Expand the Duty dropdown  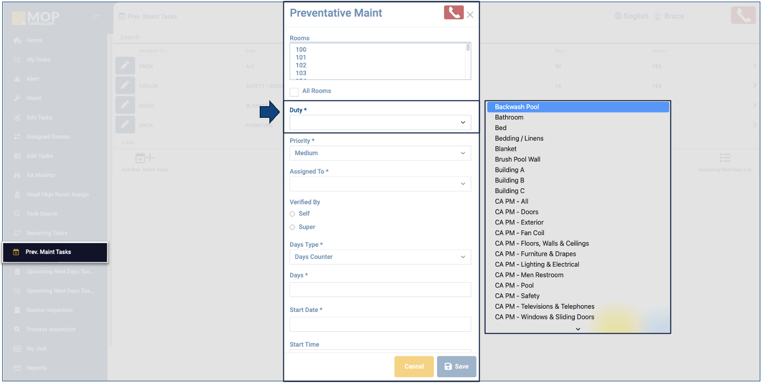pyautogui.click(x=380, y=123)
